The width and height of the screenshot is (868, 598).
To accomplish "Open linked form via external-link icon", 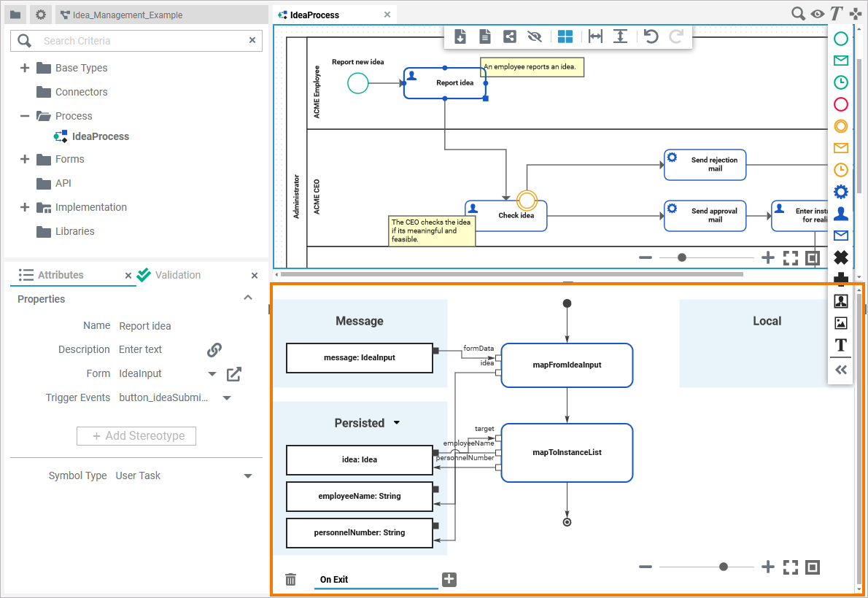I will (x=233, y=374).
